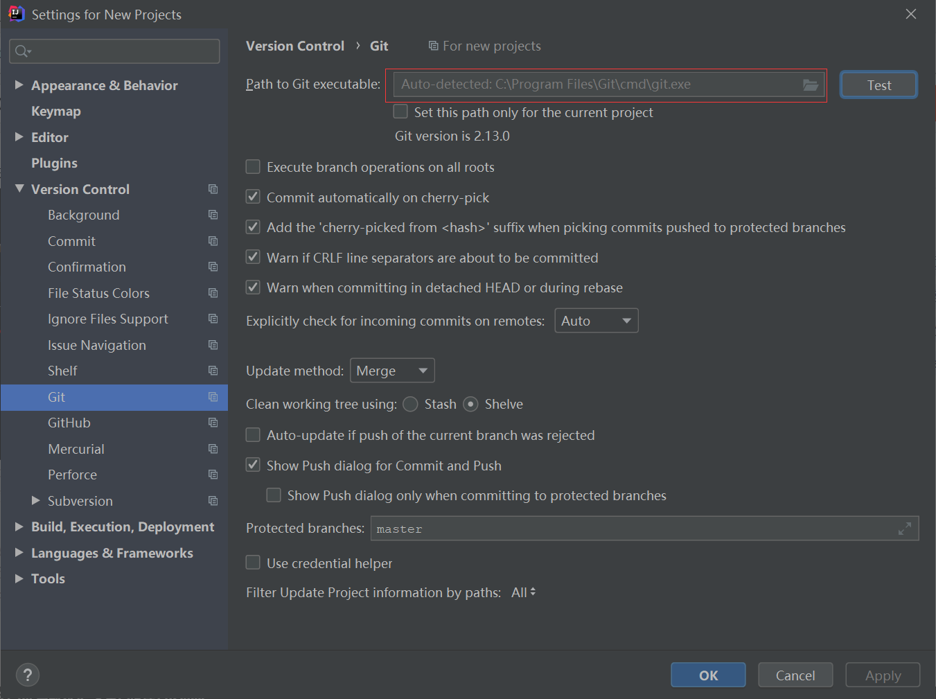Open the Plugins settings page
Screen dimensions: 936x699
coord(54,163)
